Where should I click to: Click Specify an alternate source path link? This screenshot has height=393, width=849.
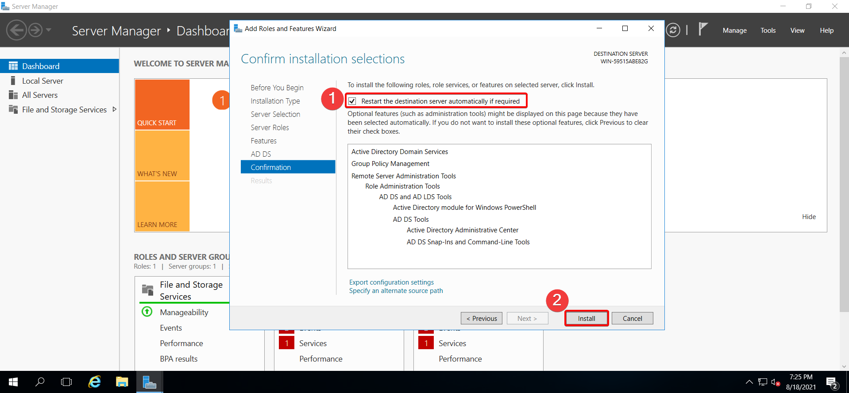point(396,291)
